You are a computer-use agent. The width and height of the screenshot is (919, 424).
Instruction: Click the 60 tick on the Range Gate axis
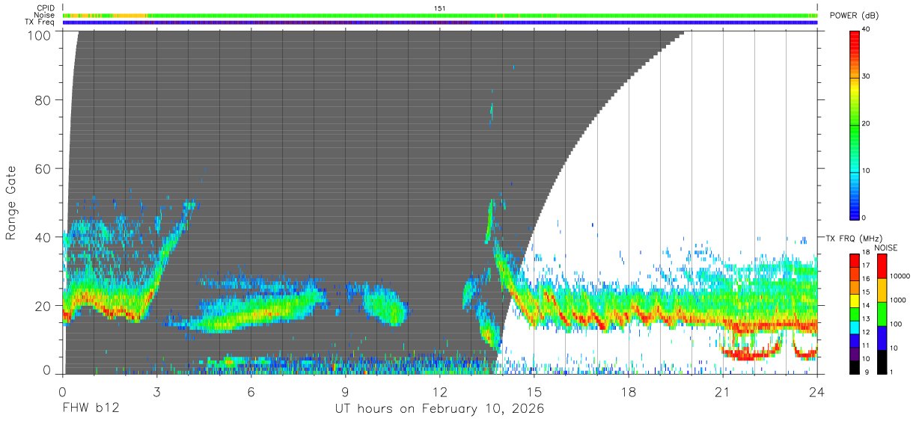pos(43,168)
